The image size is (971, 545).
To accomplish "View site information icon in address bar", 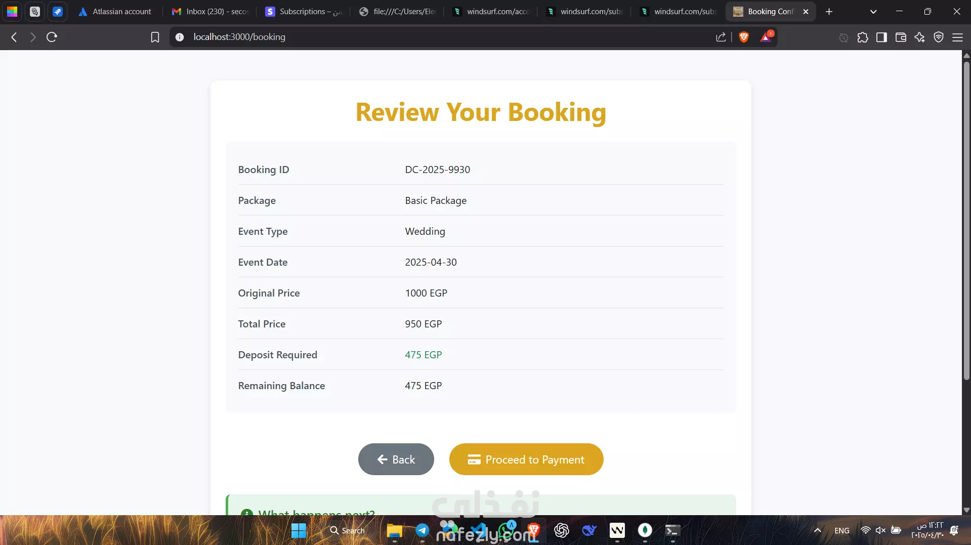I will 180,37.
